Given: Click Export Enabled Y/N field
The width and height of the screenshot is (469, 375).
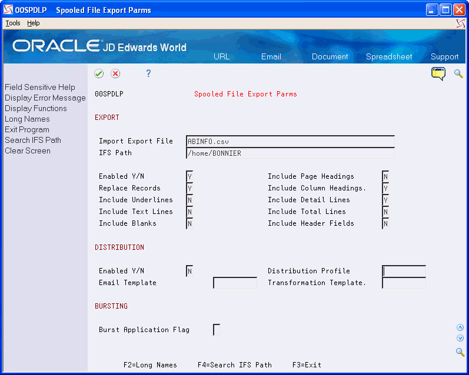Looking at the screenshot, I should click(x=189, y=176).
